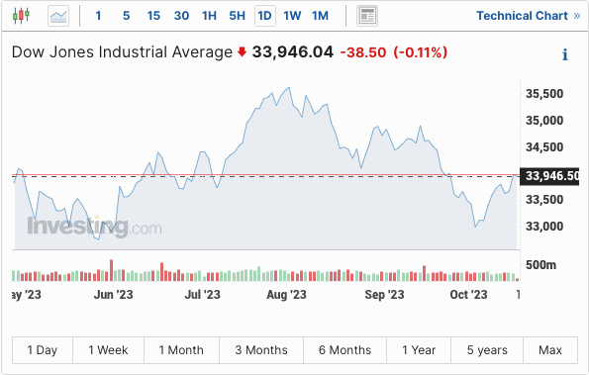Click the 33,000 axis label
Screen dimensions: 589x375
coord(544,227)
